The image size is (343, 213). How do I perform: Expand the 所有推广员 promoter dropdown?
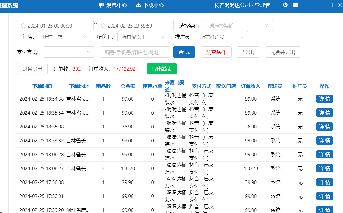(x=222, y=37)
